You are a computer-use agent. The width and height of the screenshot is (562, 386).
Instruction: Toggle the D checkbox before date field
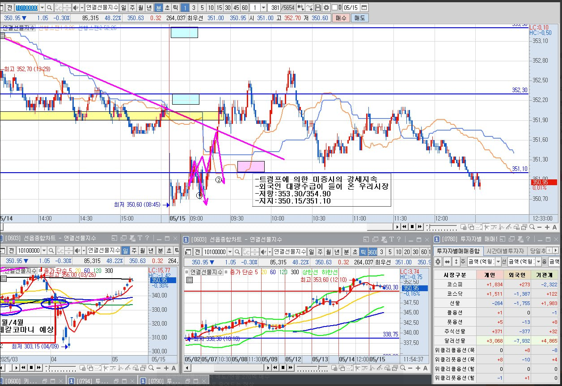coord(334,8)
